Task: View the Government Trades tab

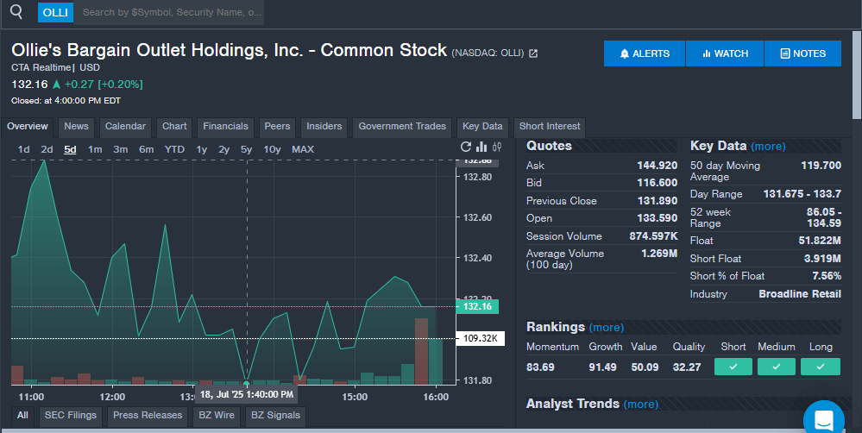Action: tap(402, 127)
